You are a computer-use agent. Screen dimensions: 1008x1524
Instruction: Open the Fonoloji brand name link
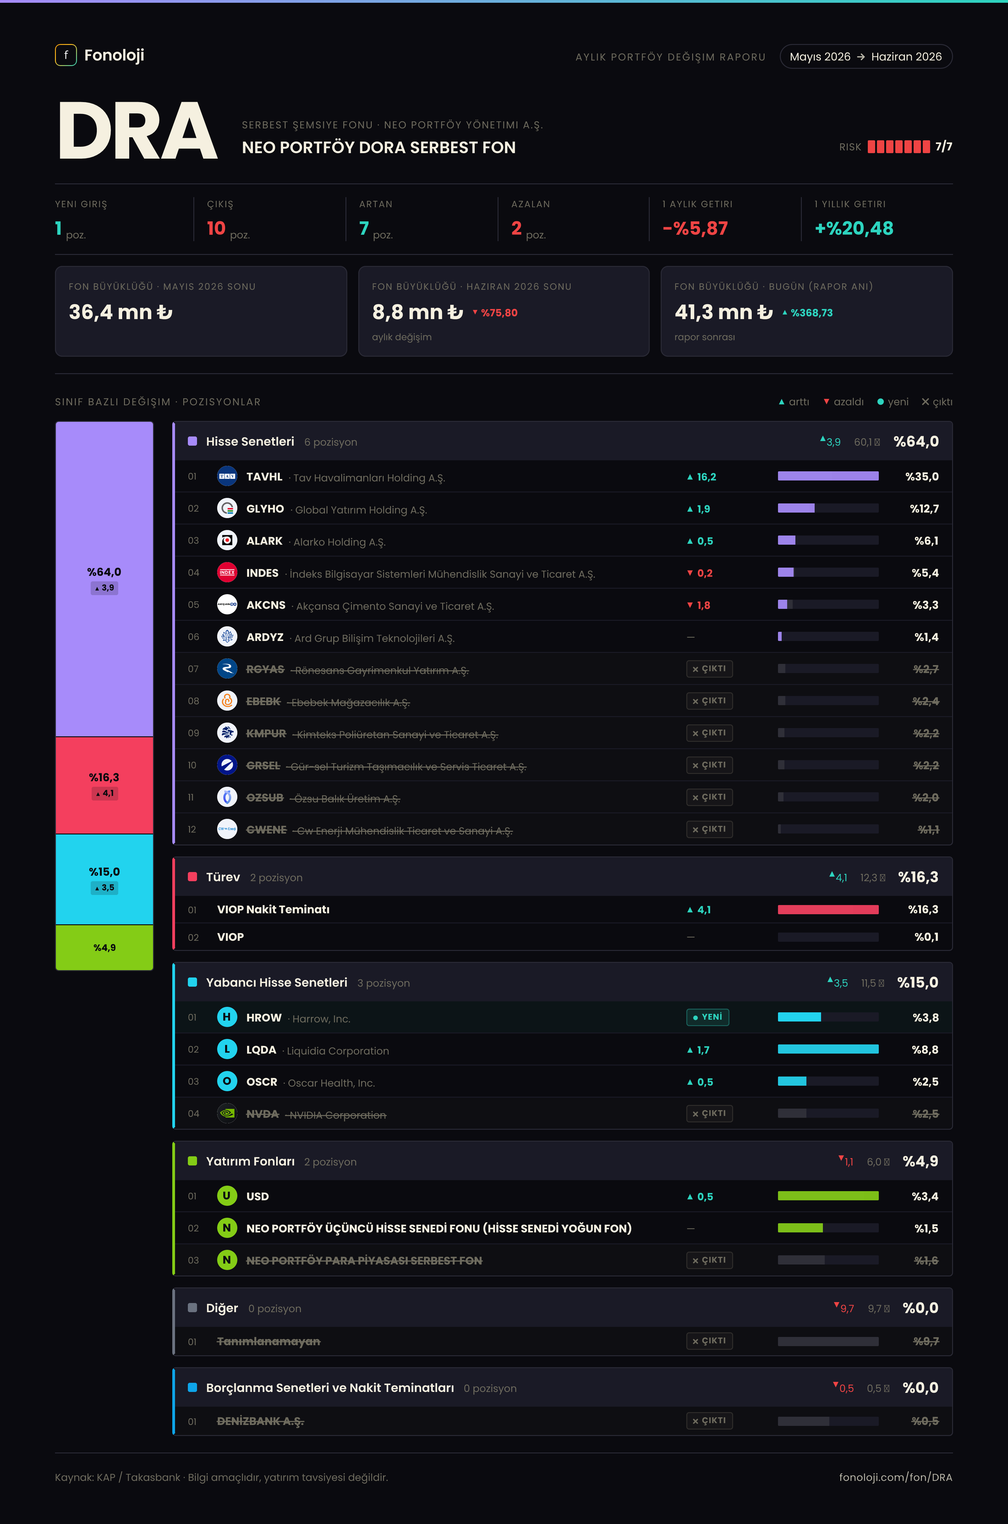pyautogui.click(x=115, y=55)
